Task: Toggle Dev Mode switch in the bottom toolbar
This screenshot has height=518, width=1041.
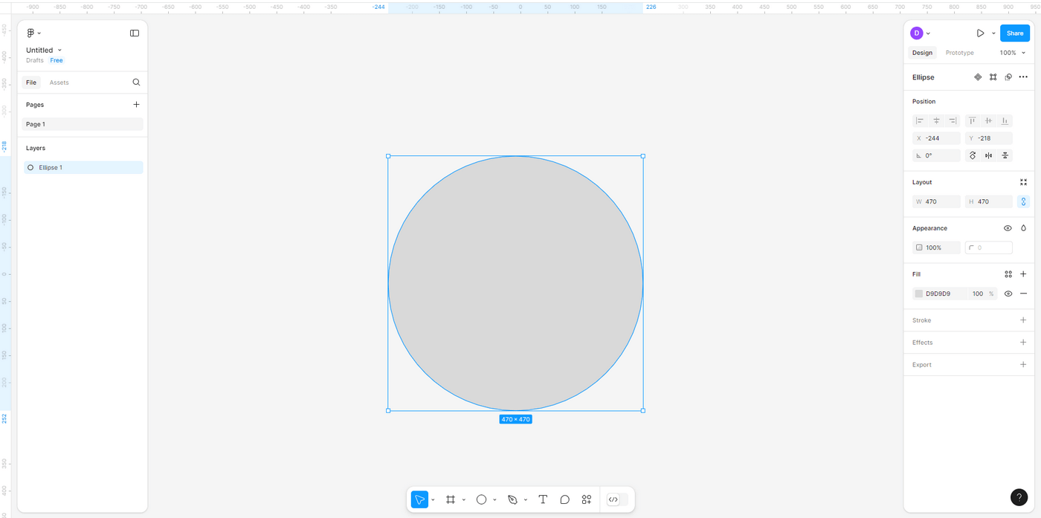Action: click(617, 499)
